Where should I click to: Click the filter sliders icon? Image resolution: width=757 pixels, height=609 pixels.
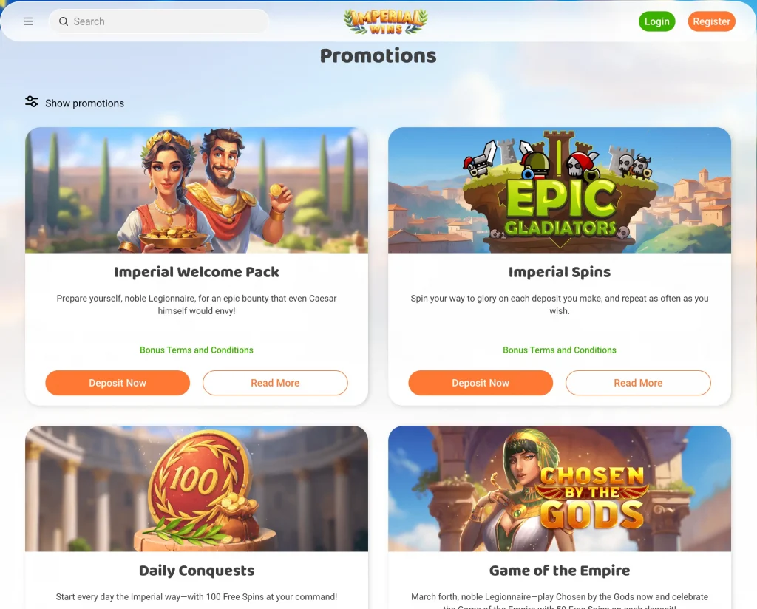point(32,101)
